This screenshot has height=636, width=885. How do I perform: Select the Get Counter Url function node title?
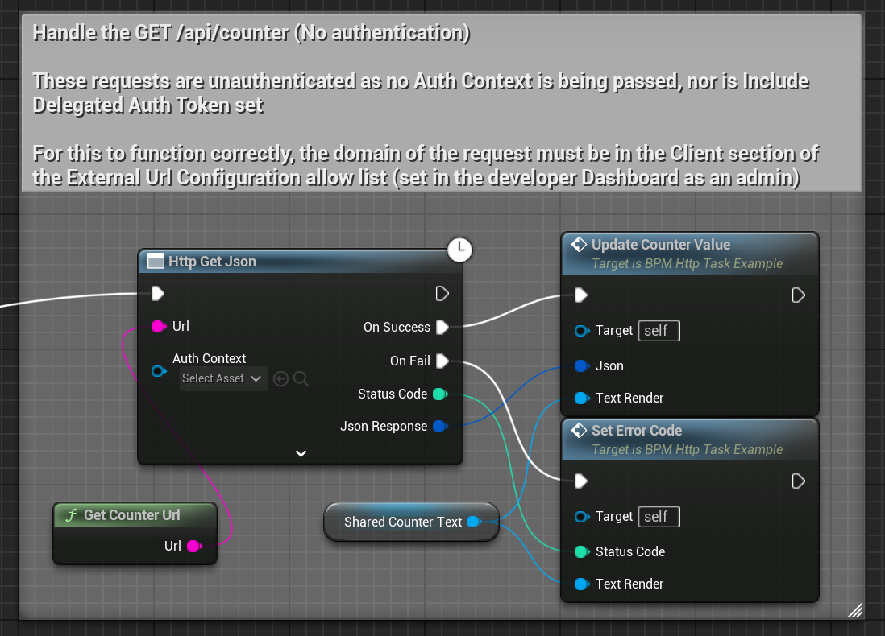pyautogui.click(x=132, y=515)
